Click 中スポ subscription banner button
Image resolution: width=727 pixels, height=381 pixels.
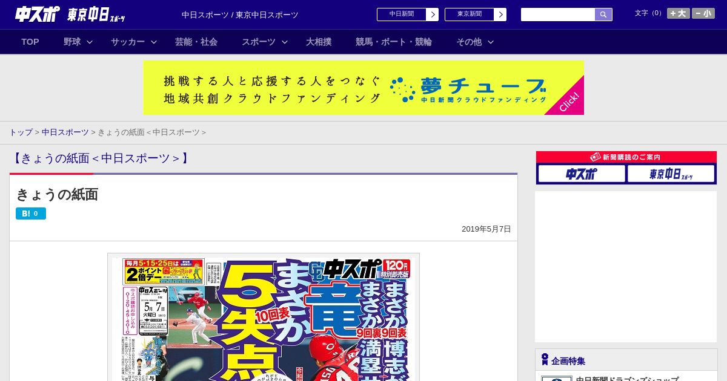point(582,174)
